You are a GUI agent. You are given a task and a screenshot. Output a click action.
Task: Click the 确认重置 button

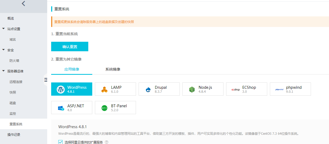coord(70,47)
